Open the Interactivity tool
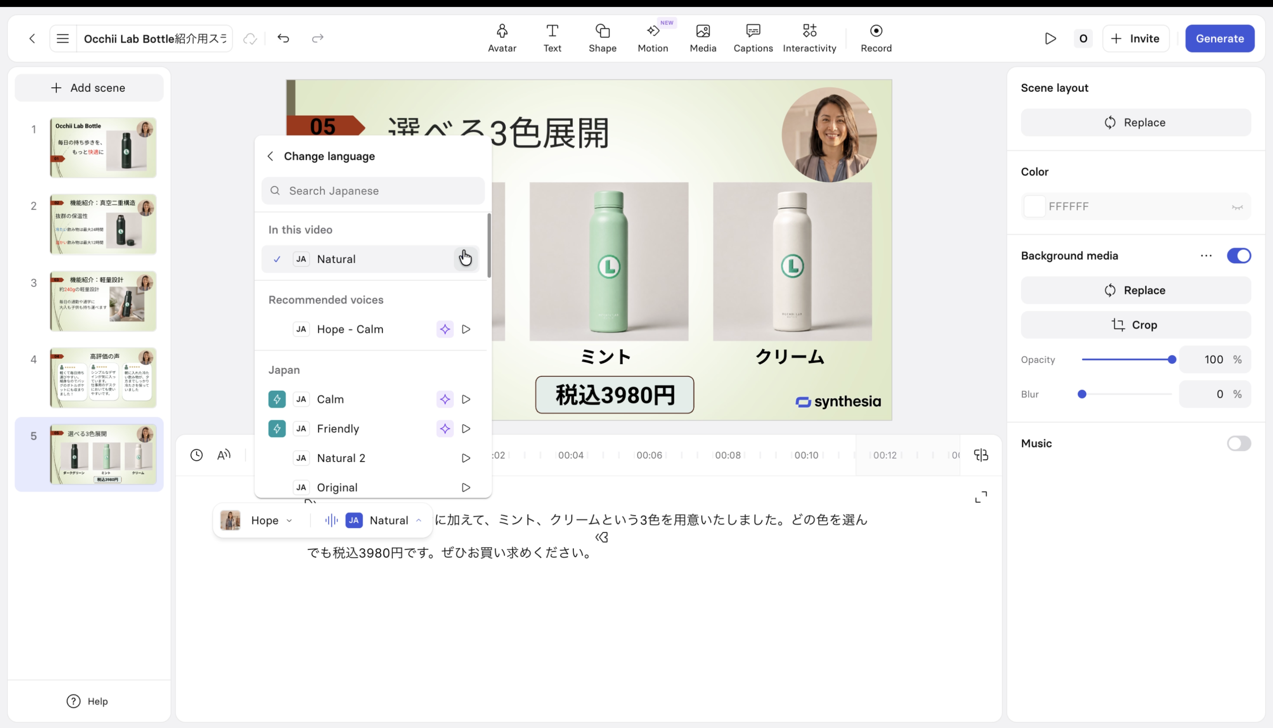 pos(809,38)
